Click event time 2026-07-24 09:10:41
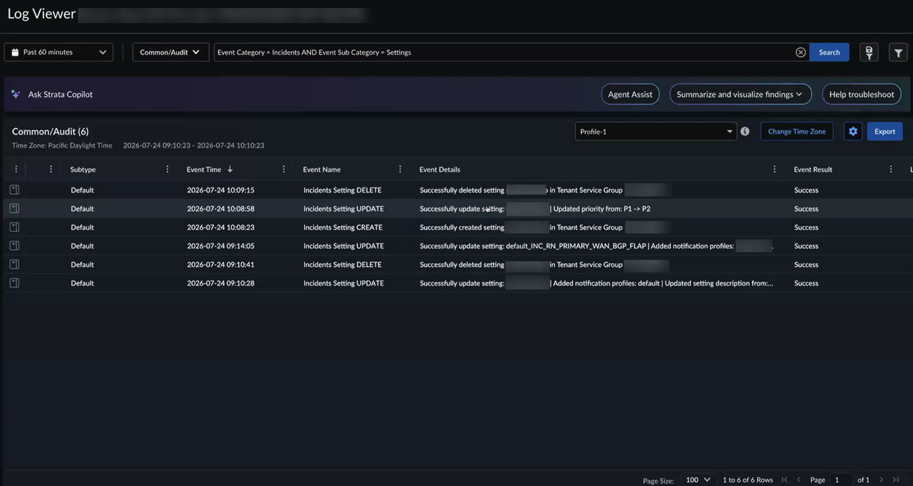 (x=221, y=264)
